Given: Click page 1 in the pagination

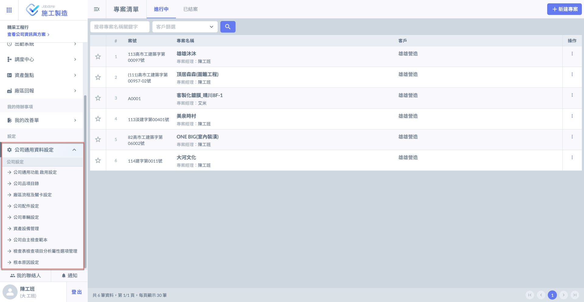Looking at the screenshot, I should pos(552,295).
